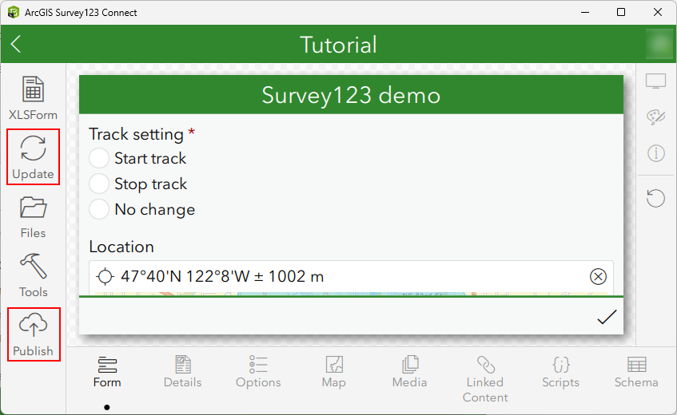Select the Start track radio button
Screen dimensions: 677x415
point(99,158)
